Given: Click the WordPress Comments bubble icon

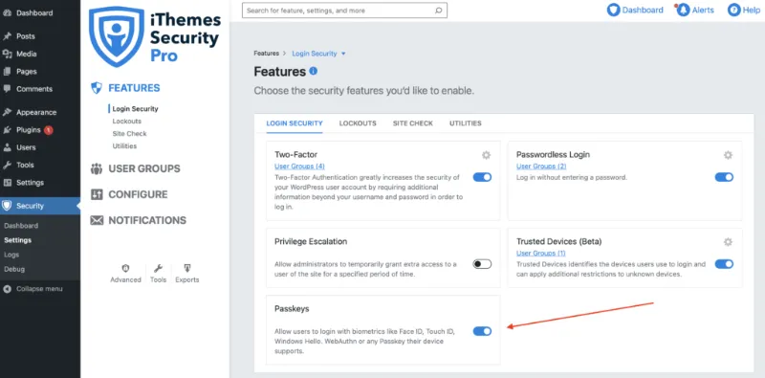Looking at the screenshot, I should click(x=7, y=89).
